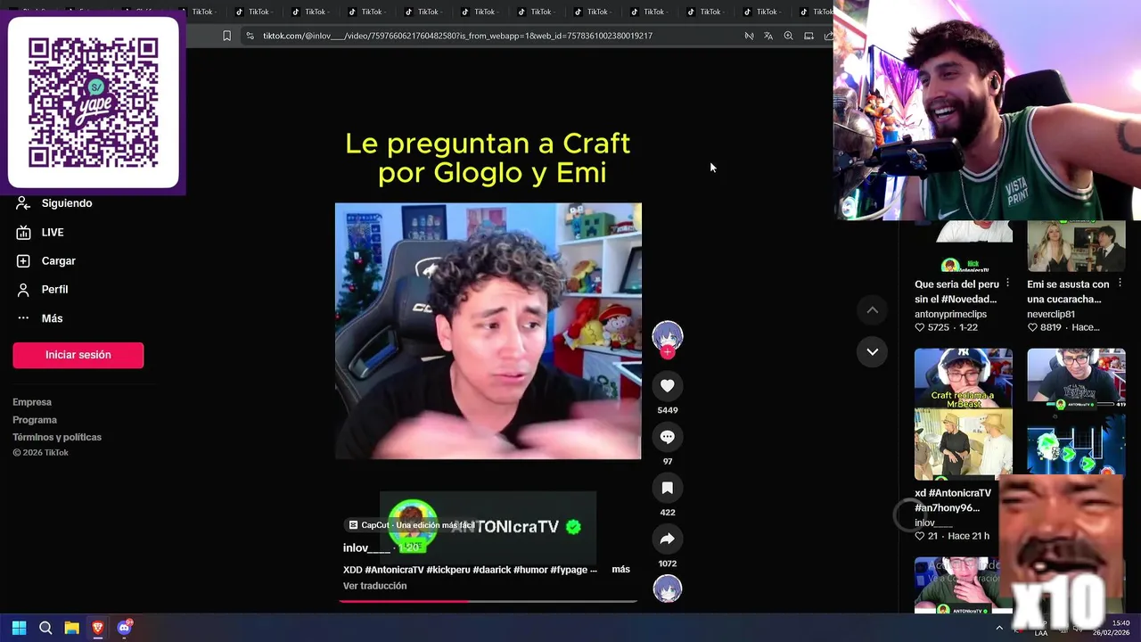1141x642 pixels.
Task: Click the © 2026 TikTok footer text
Action: pos(40,453)
